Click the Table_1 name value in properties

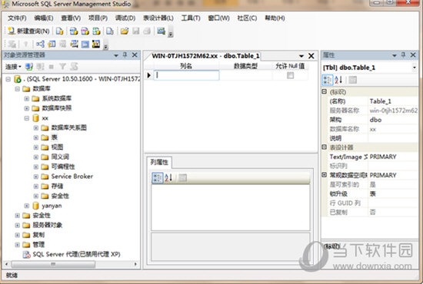tap(380, 101)
